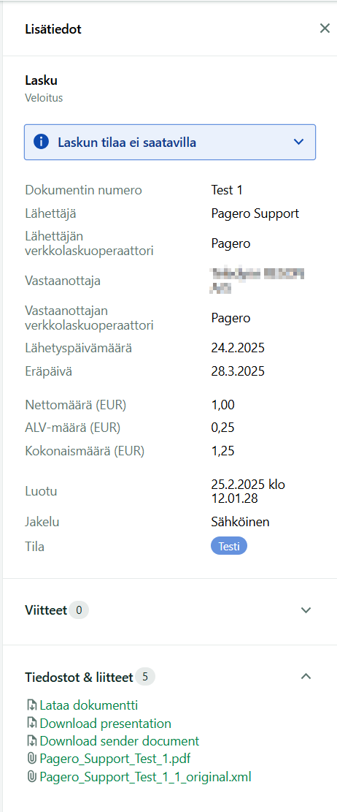This screenshot has height=812, width=337.
Task: Close the Lisätiedot panel with X icon
Action: 325,29
